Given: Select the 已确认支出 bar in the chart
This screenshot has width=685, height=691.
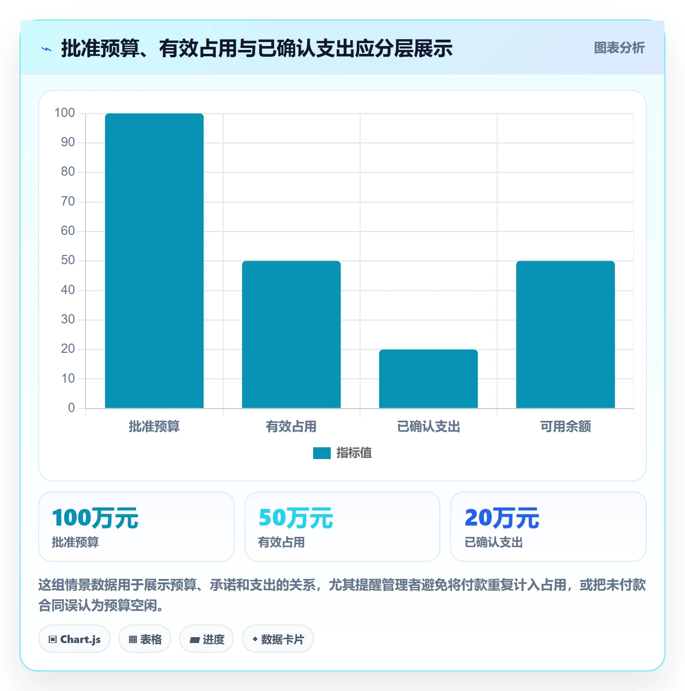Looking at the screenshot, I should tap(428, 379).
